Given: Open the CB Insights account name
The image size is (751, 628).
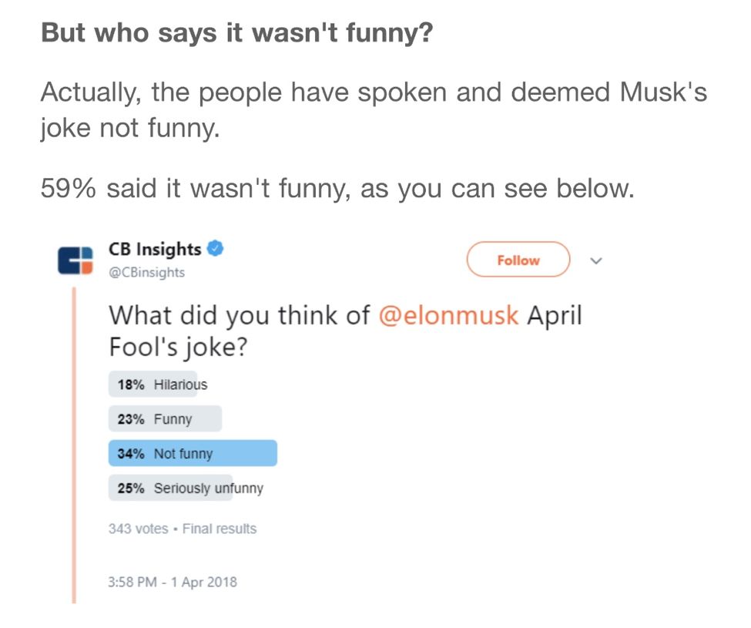Looking at the screenshot, I should (x=154, y=249).
